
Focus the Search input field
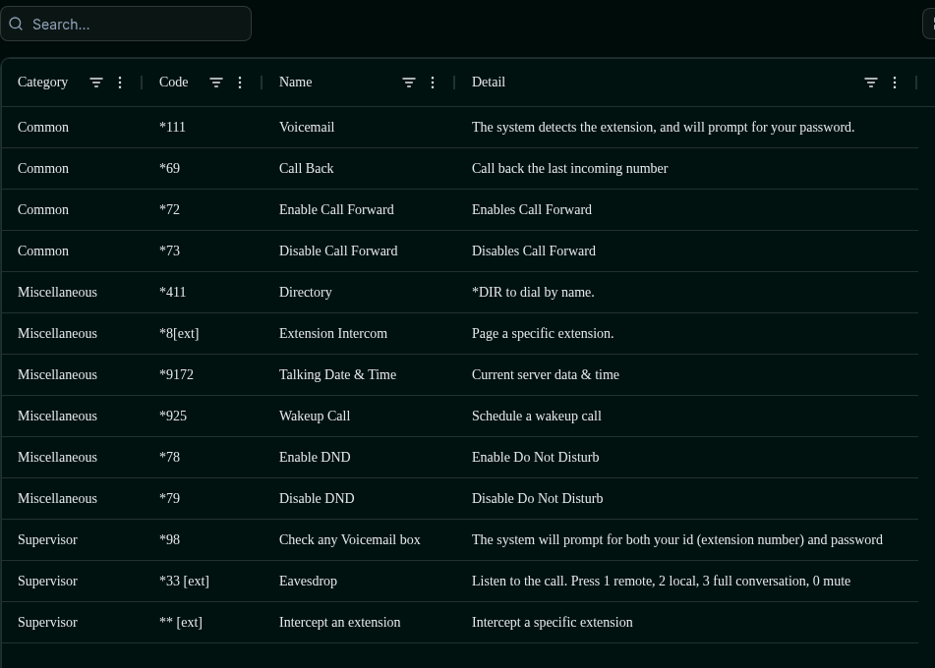click(x=126, y=24)
